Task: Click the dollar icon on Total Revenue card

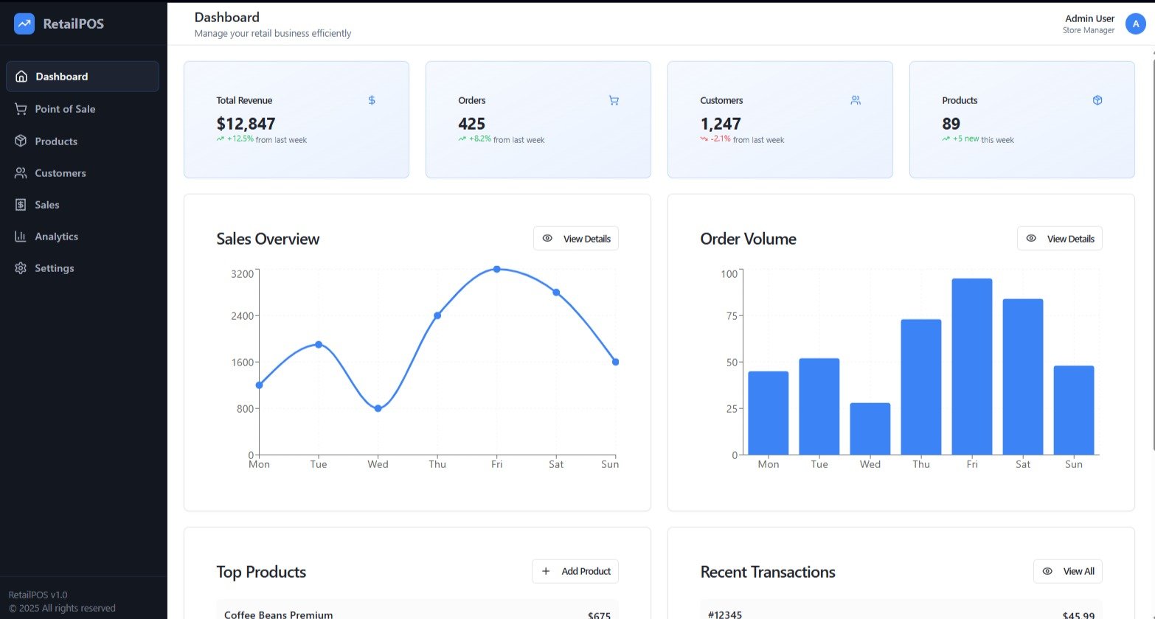Action: pyautogui.click(x=372, y=100)
